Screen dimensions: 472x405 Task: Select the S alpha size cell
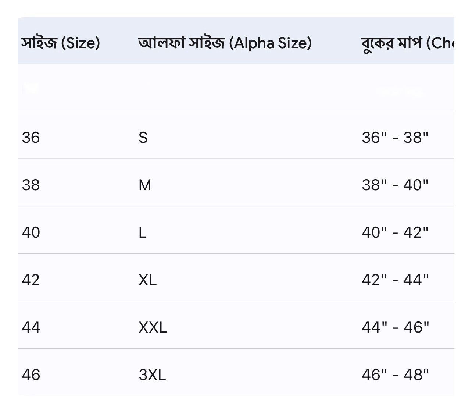tap(143, 138)
